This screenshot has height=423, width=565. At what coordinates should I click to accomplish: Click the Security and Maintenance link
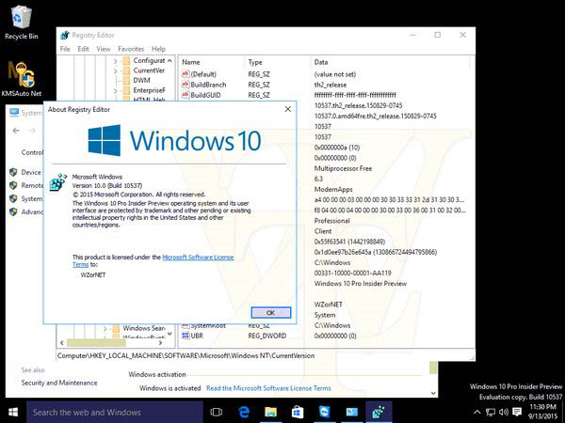pos(59,383)
